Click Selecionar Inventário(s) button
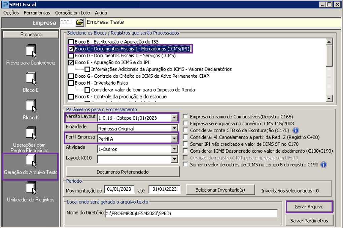 (x=220, y=190)
